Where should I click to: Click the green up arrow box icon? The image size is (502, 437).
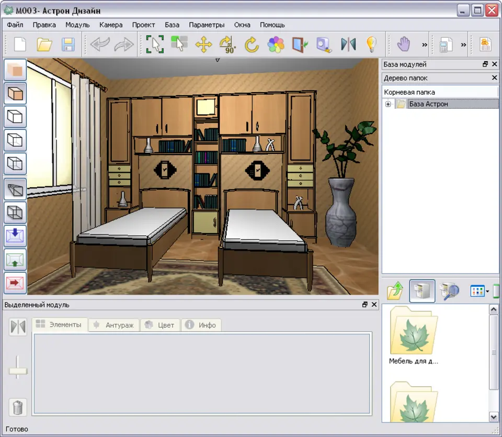15,260
